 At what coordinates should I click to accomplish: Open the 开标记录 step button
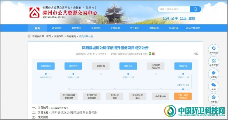[183, 66]
